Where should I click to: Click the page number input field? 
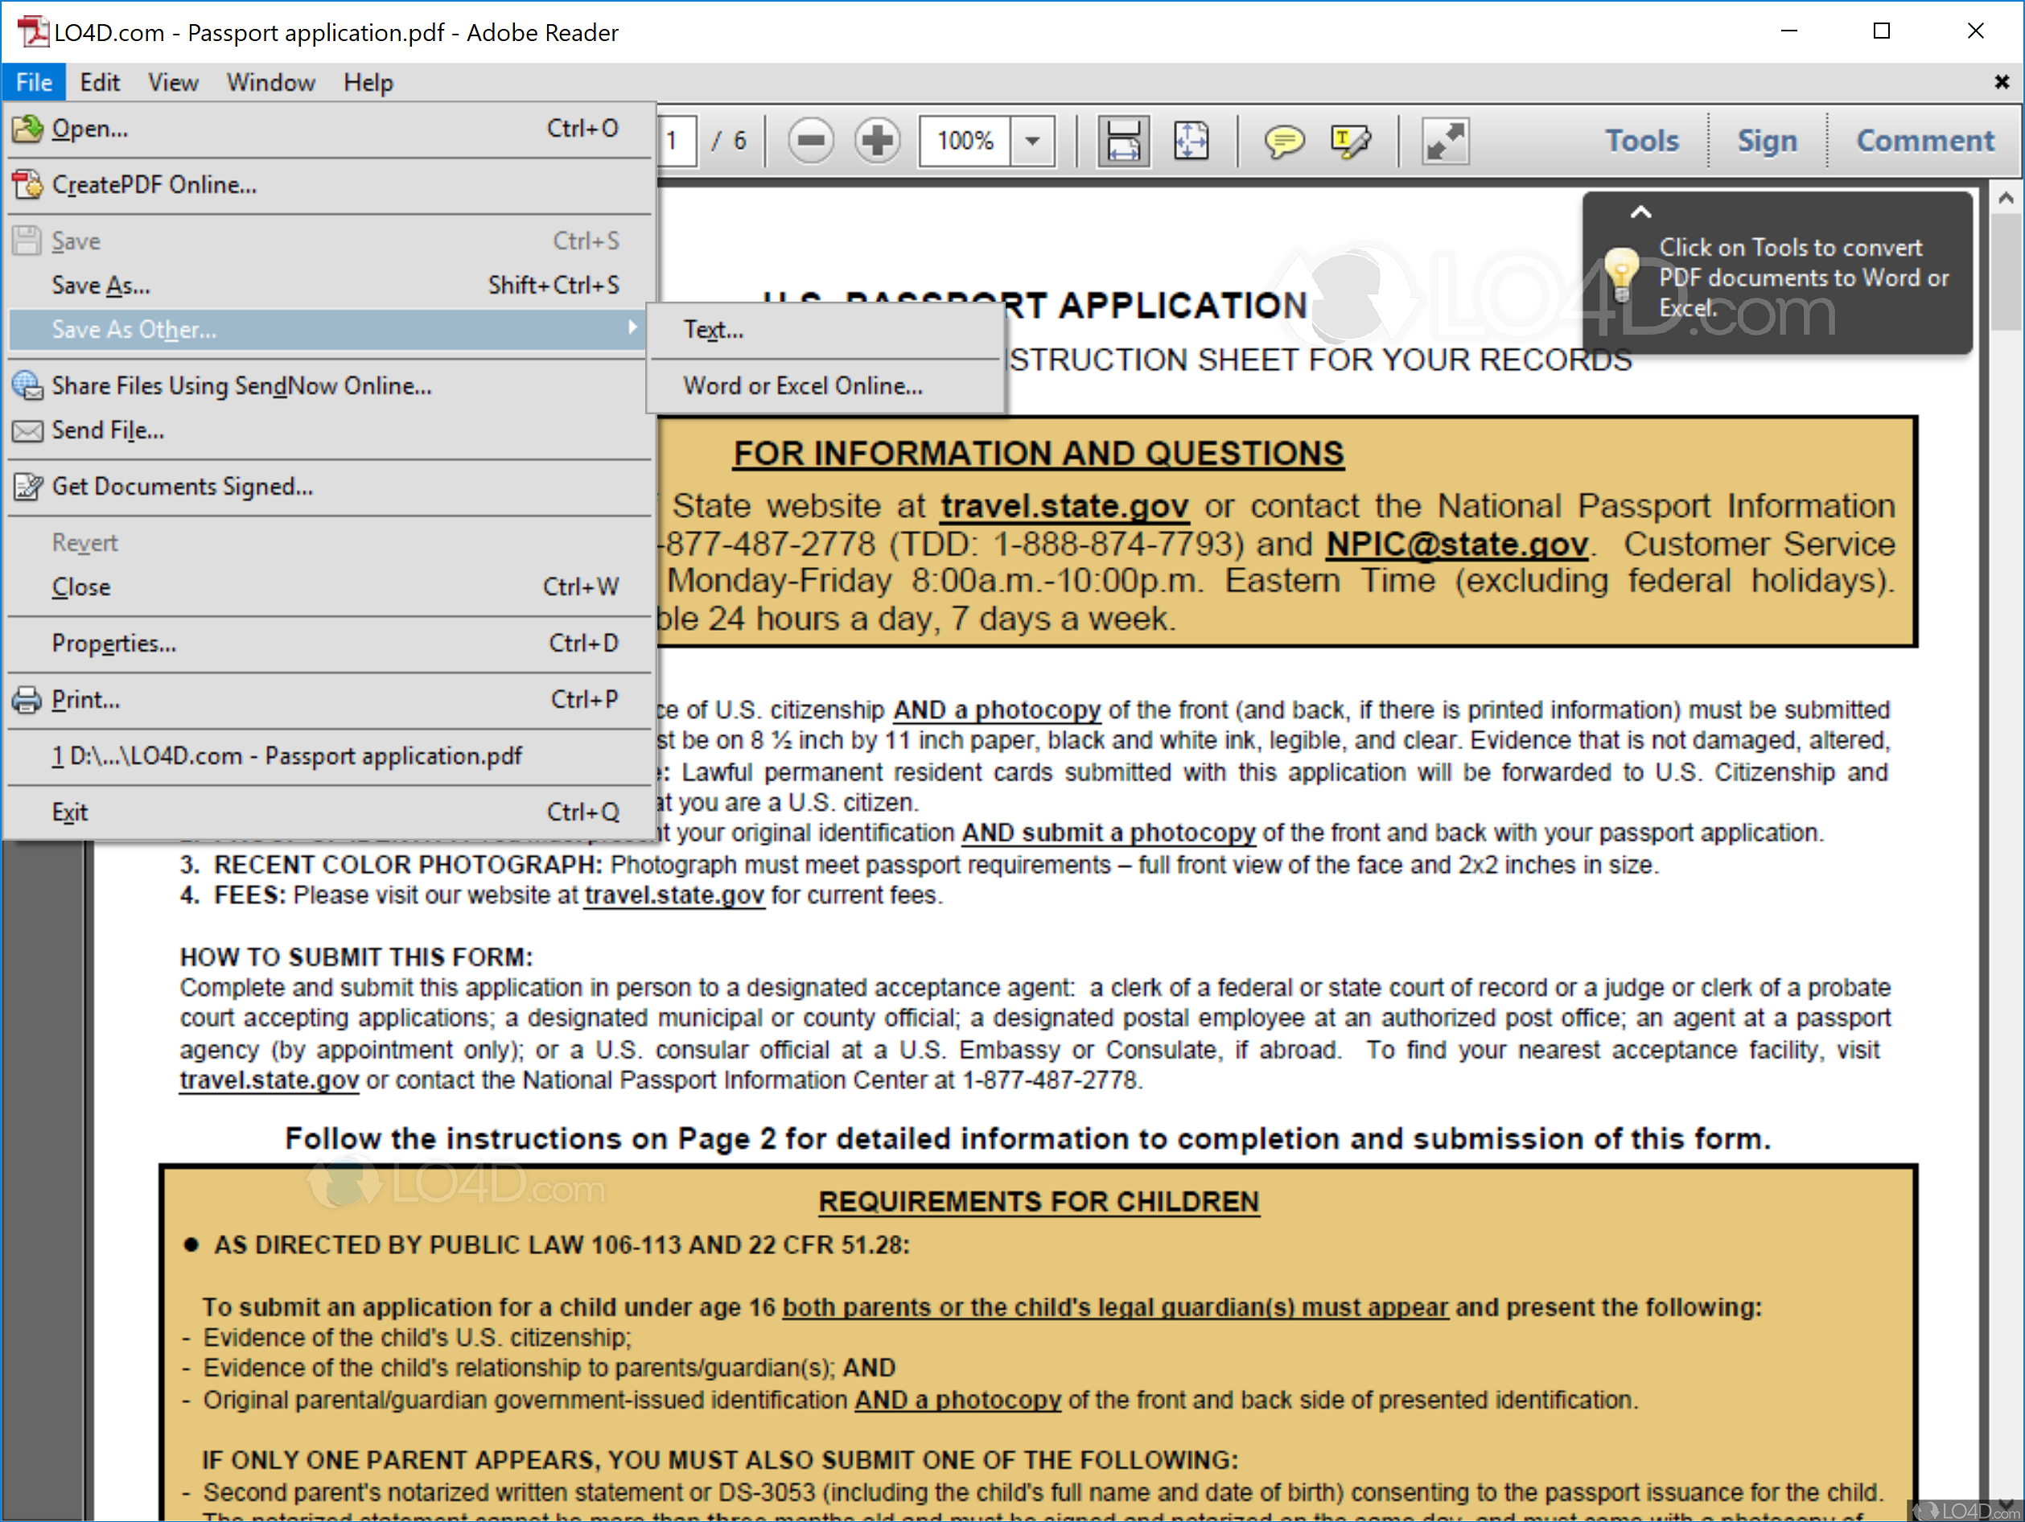[676, 141]
